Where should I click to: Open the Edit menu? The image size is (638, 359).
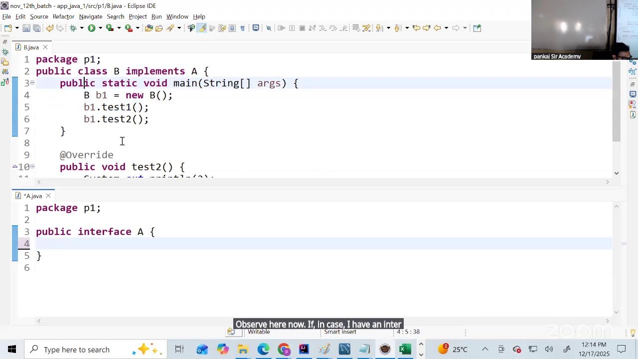[x=20, y=16]
